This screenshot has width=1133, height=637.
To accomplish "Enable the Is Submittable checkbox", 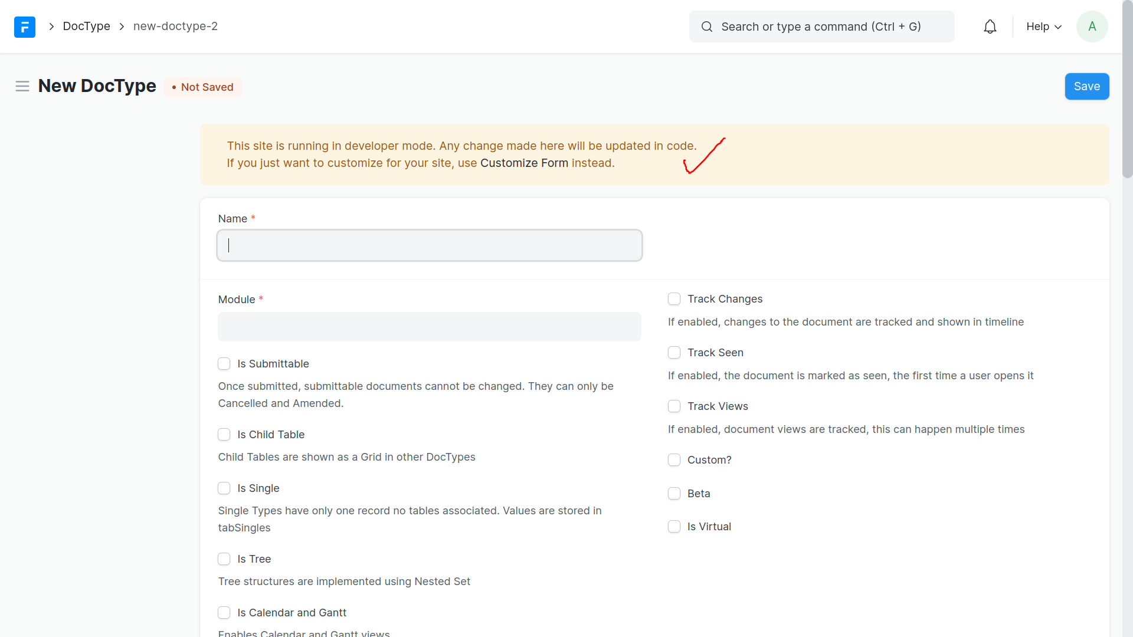I will (x=224, y=364).
